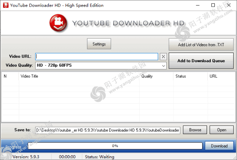Viewport: 237px width, 160px height.
Task: Click Add to Download Queue
Action: 201,61
